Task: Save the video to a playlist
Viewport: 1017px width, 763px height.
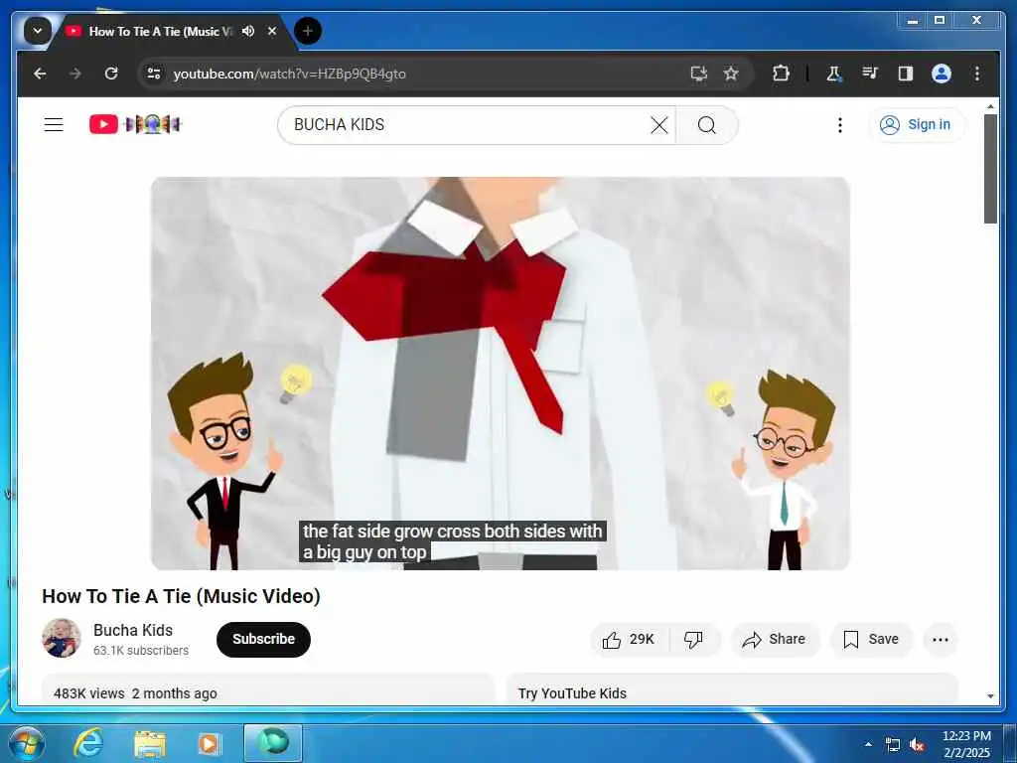Action: coord(871,640)
